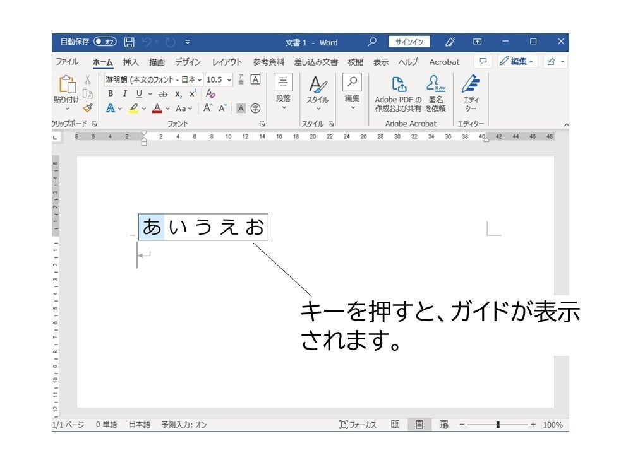Open the 挿入 ribbon tab
This screenshot has height=465, width=621.
click(131, 62)
